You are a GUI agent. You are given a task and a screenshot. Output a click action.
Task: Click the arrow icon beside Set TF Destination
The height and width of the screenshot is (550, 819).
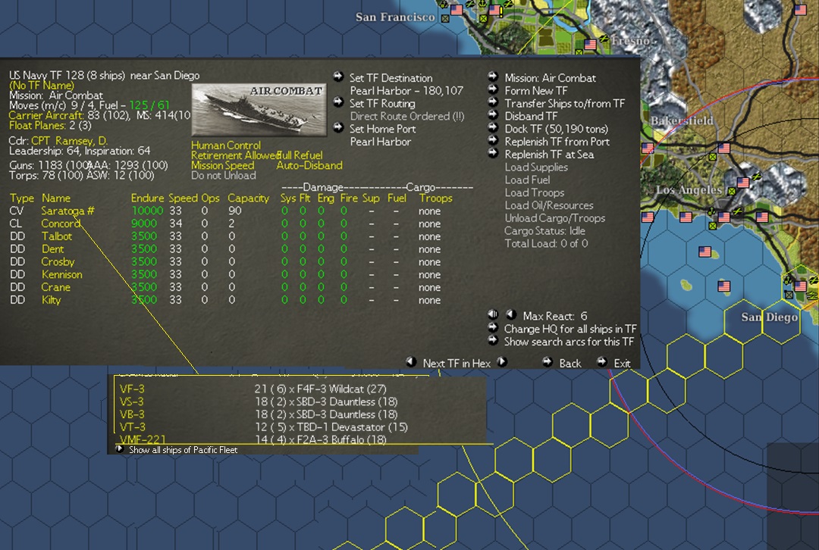coord(338,77)
